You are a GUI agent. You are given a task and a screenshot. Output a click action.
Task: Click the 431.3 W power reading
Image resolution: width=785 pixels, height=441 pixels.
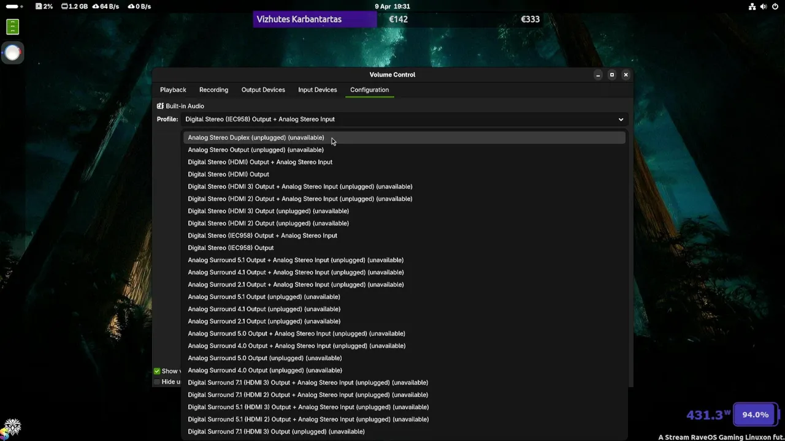tap(708, 415)
